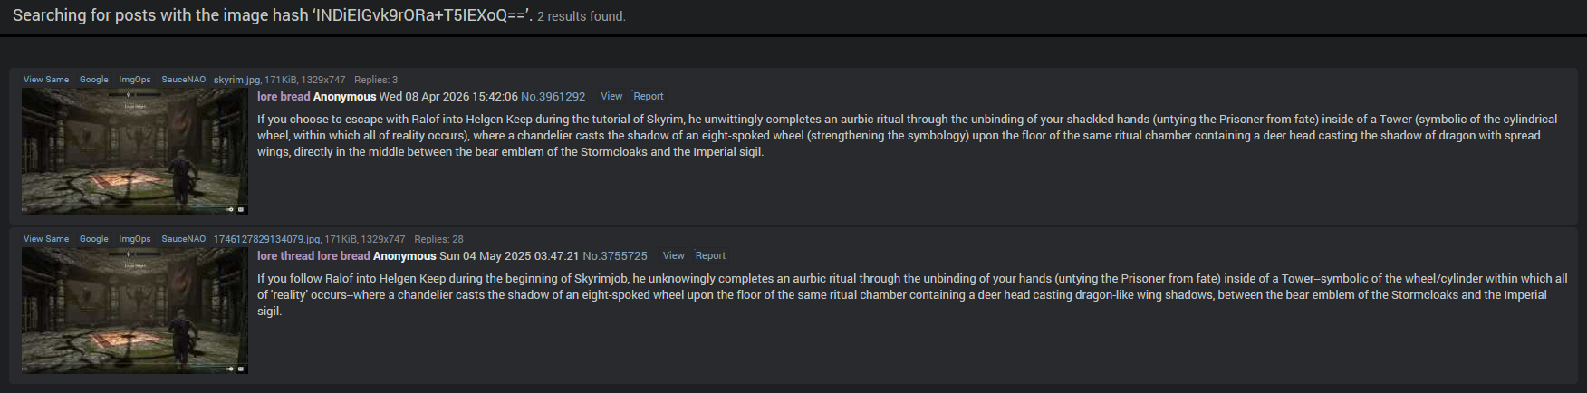This screenshot has width=1587, height=393.
Task: Search first post image on Google
Action: coord(93,80)
